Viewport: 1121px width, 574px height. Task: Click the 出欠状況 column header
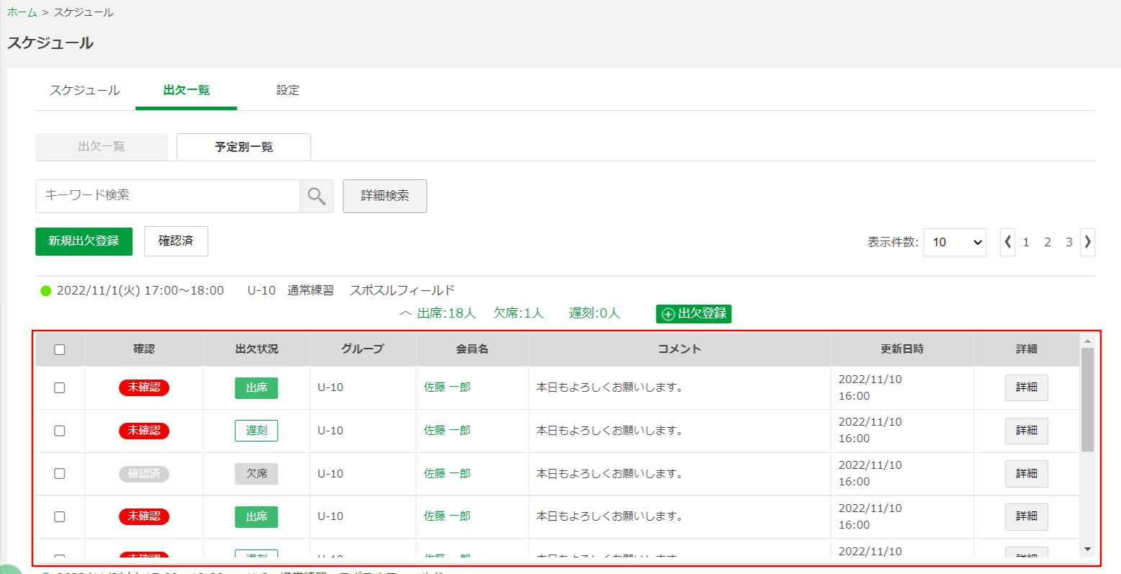pyautogui.click(x=256, y=349)
